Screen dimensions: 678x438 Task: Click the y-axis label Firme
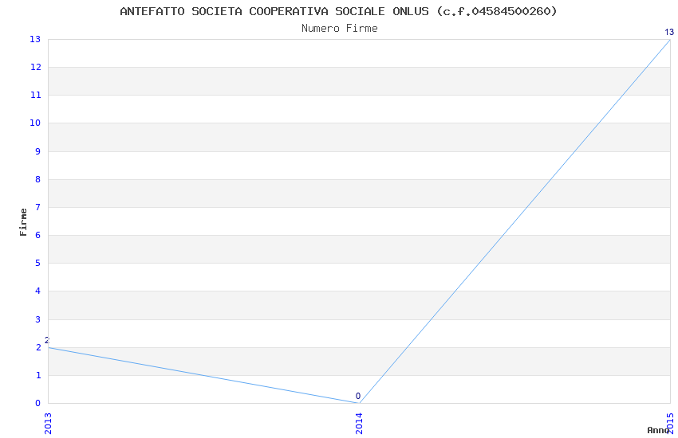tap(23, 222)
